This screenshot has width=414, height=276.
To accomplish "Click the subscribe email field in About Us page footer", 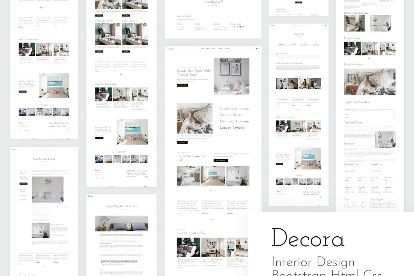I will tap(310, 197).
